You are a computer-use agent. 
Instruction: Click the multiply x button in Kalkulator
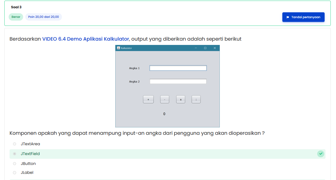click(x=181, y=99)
